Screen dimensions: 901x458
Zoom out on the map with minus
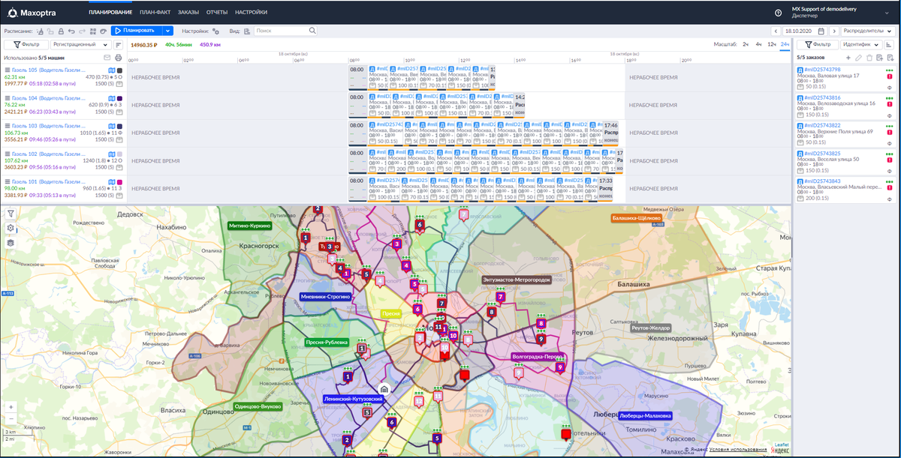11,419
